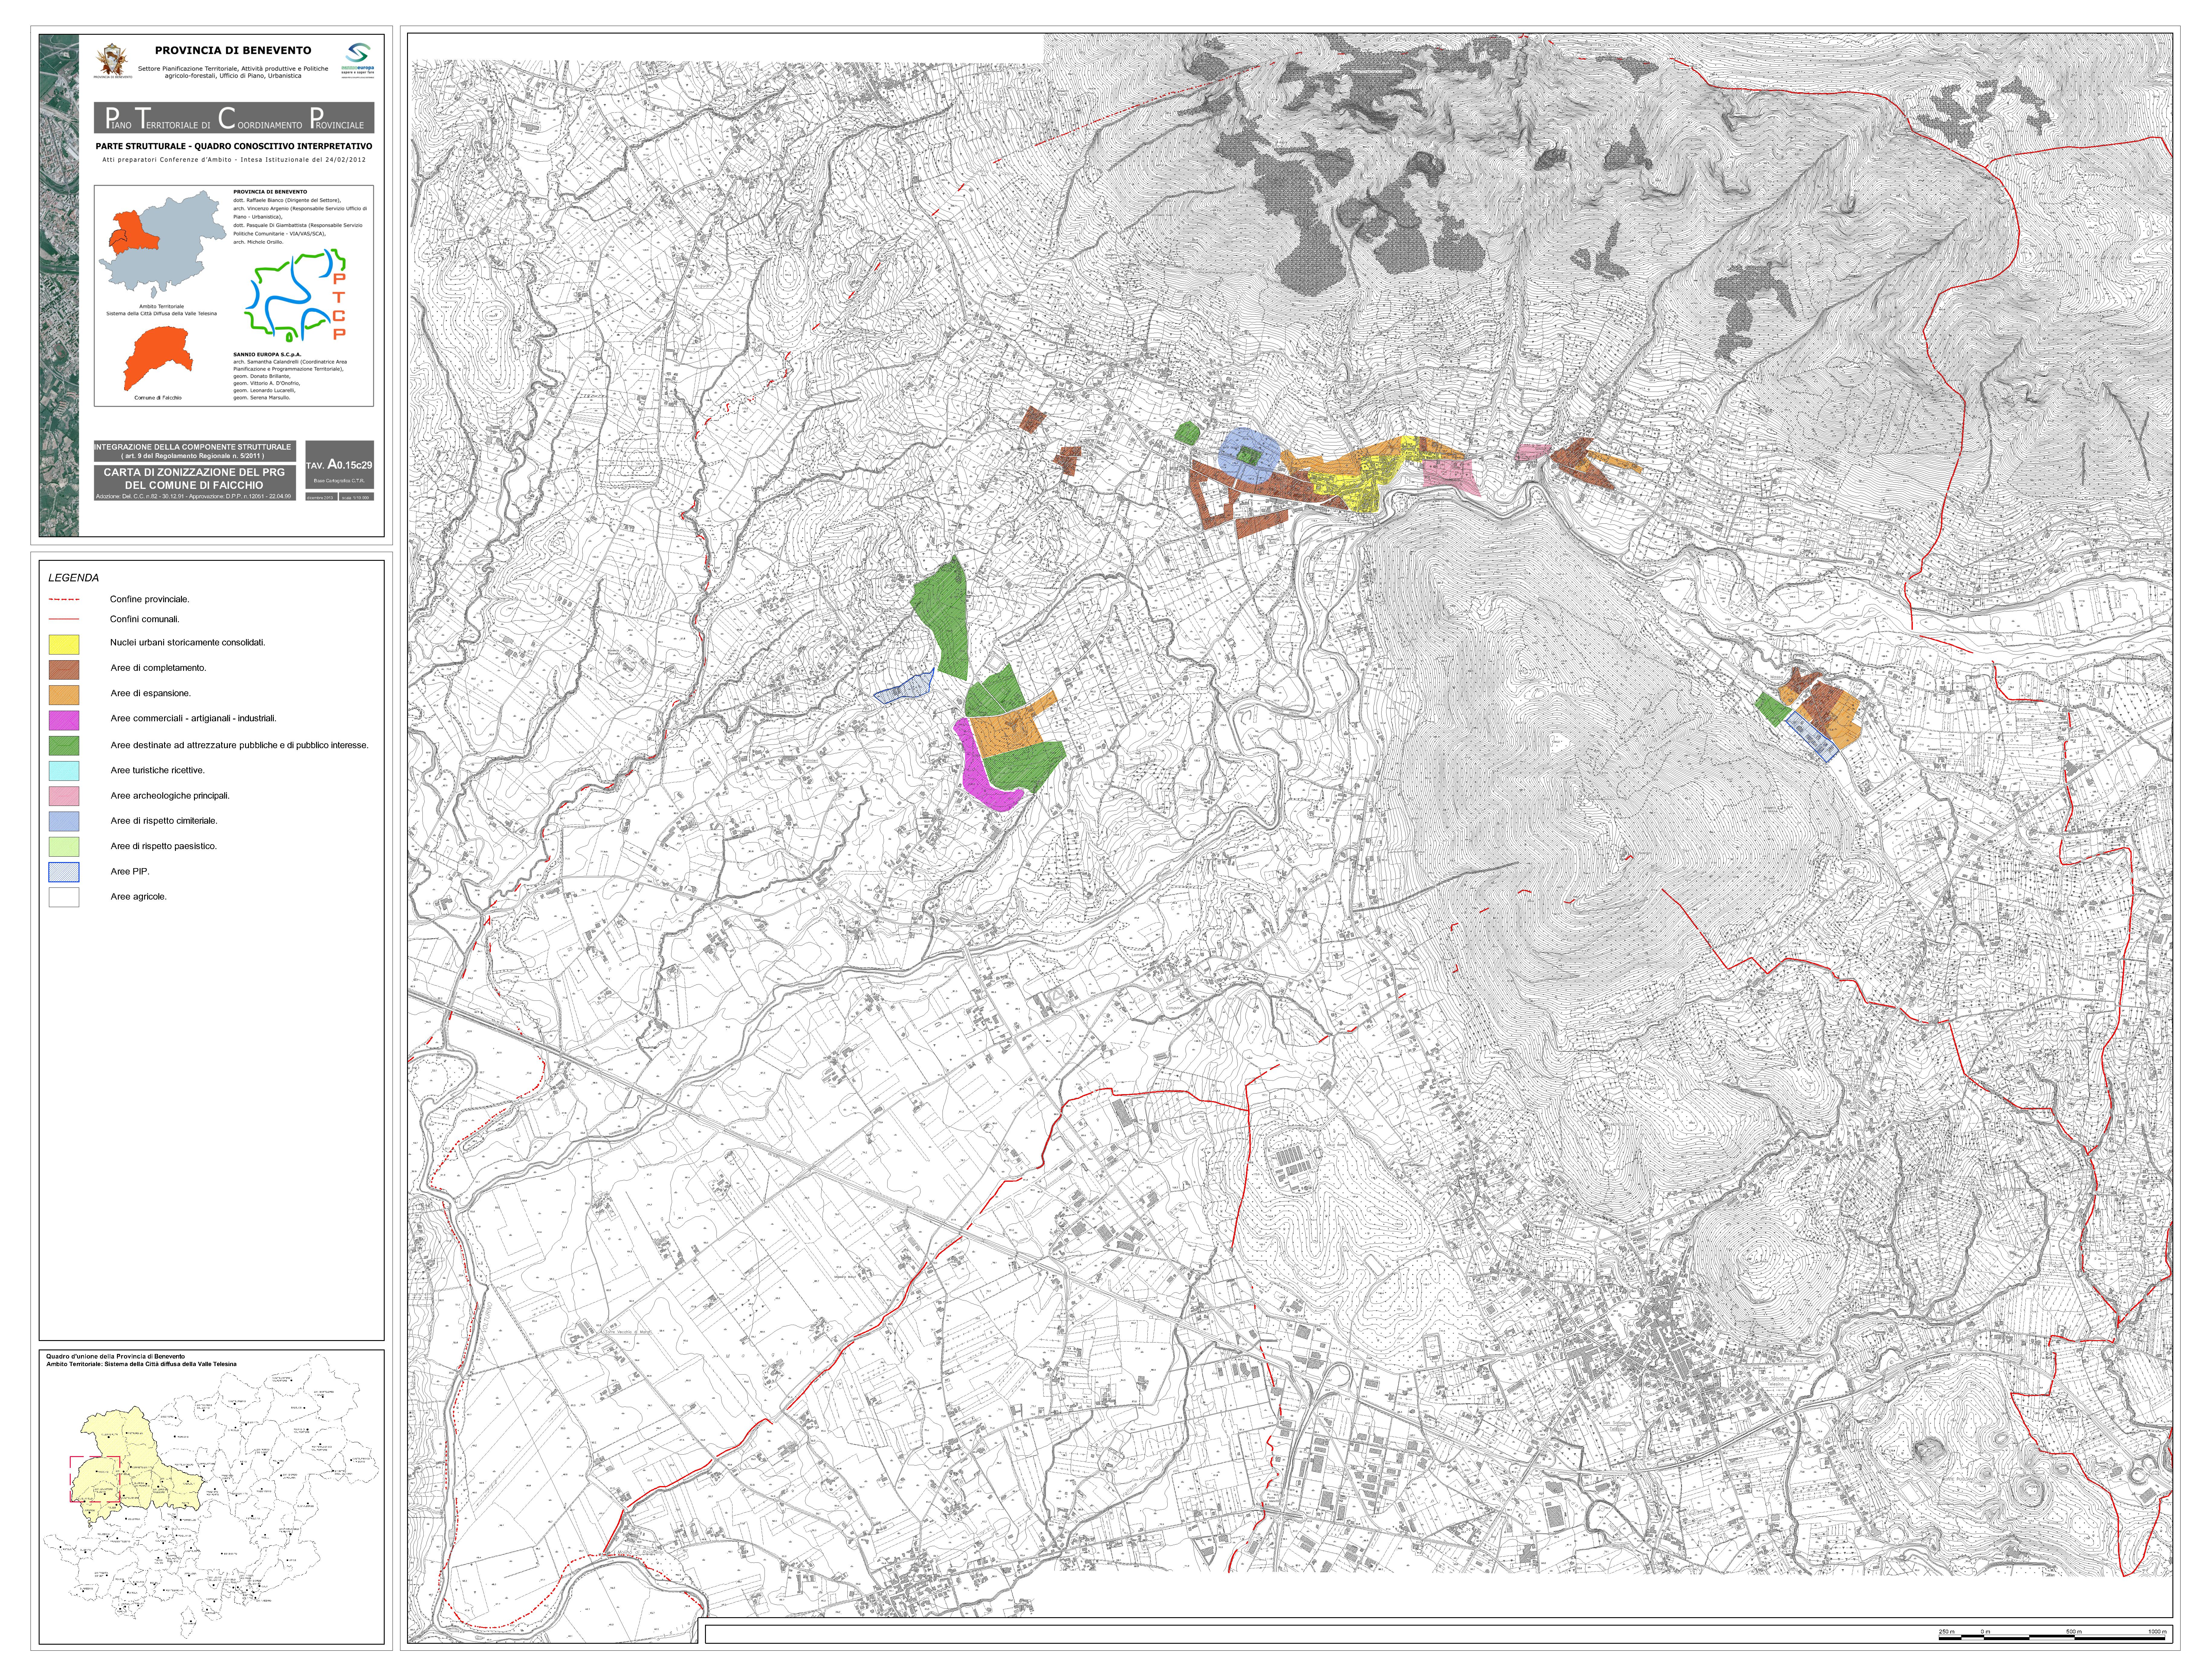The height and width of the screenshot is (1677, 2212).
Task: Click the Piano Territoriale di Coordinamento Provinciale banner
Action: click(x=234, y=118)
